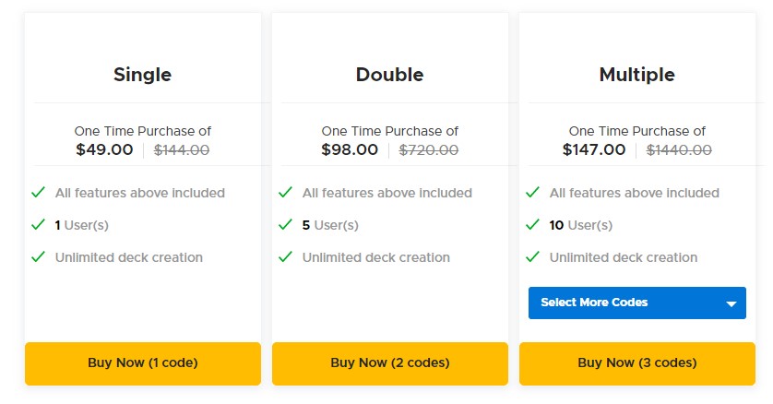Click the Single plan's "Unlimited deck creation" checkmark
Screen dimensions: 773x404
pyautogui.click(x=38, y=257)
